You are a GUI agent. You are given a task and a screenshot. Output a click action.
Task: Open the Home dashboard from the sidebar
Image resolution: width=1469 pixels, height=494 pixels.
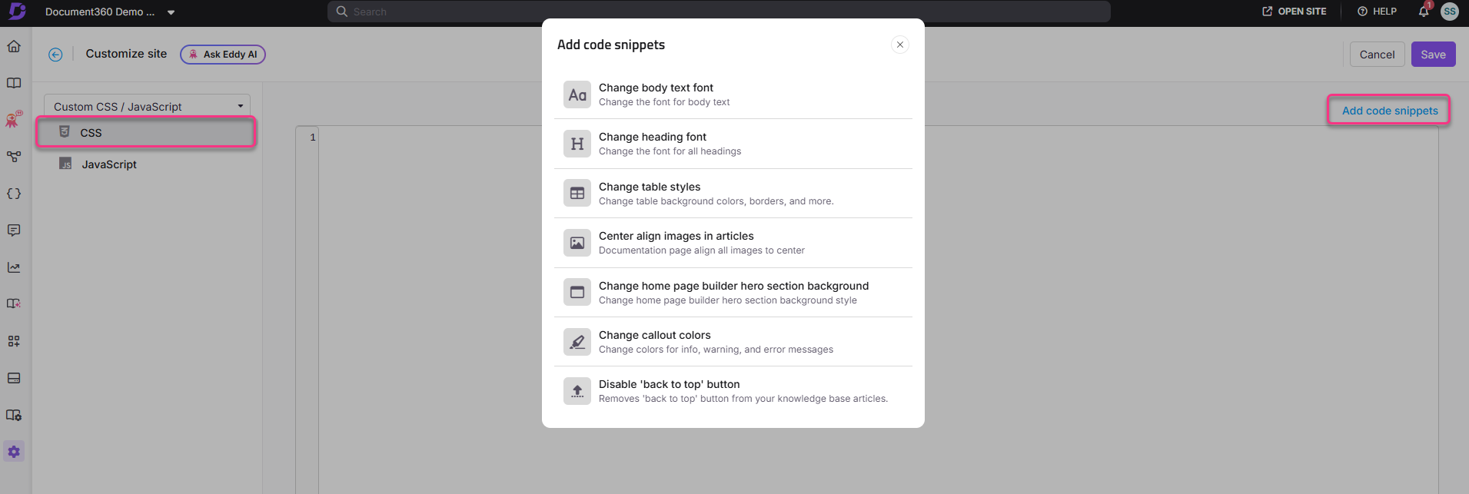[14, 46]
